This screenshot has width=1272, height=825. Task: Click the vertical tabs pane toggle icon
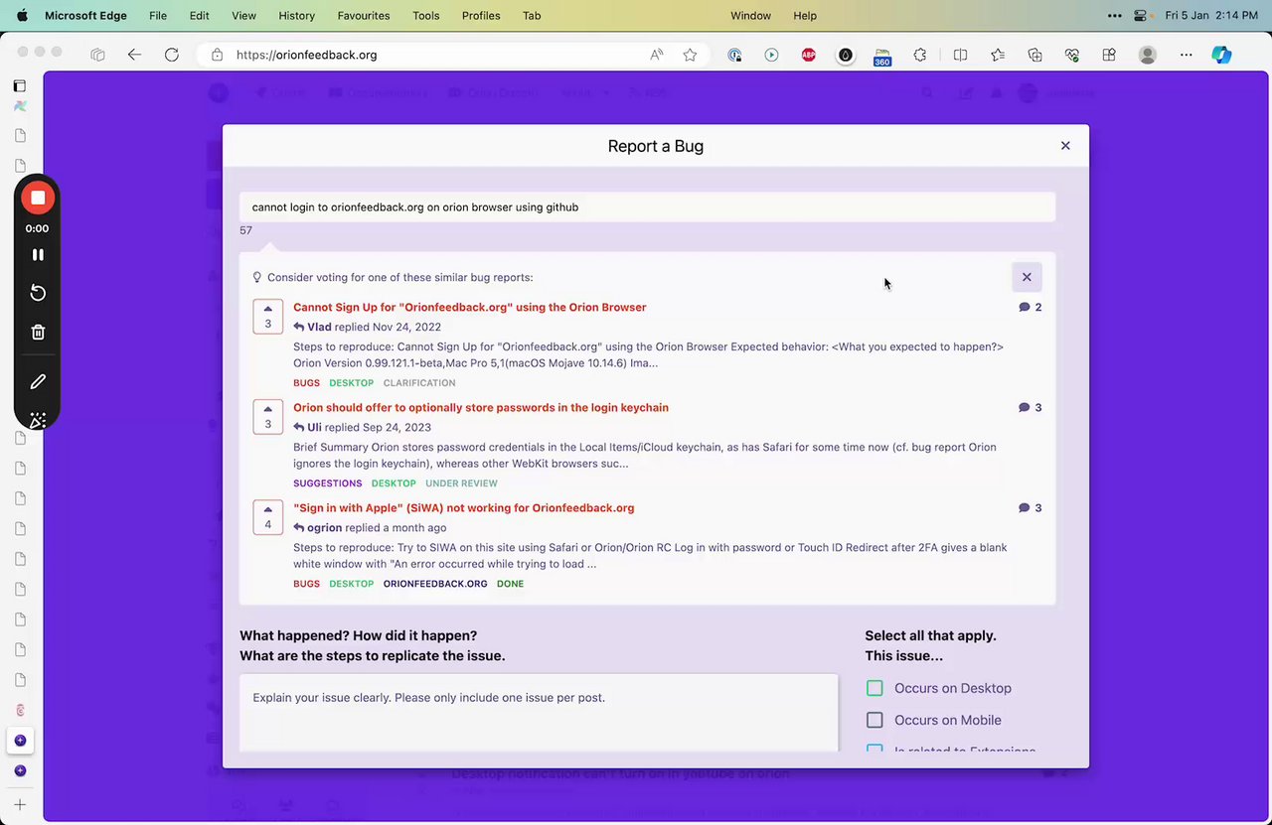(20, 86)
